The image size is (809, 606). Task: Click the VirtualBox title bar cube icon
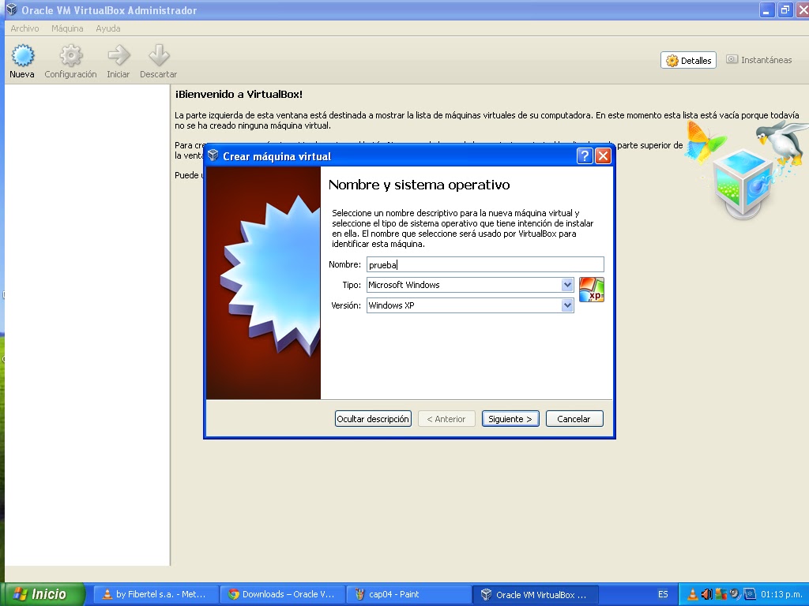point(11,9)
